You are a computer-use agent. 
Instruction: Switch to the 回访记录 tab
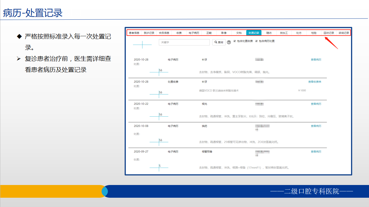pos(329,32)
